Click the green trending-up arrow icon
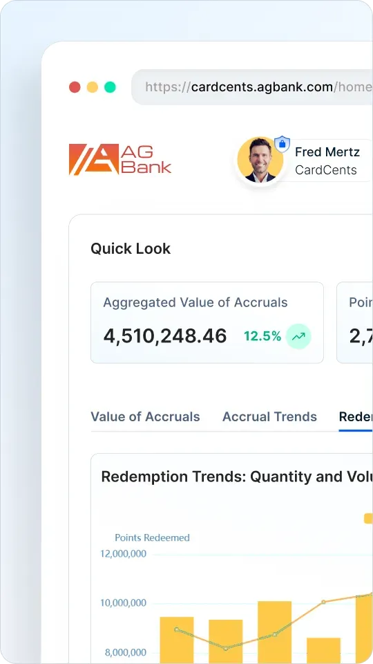373x664 pixels. (x=298, y=337)
